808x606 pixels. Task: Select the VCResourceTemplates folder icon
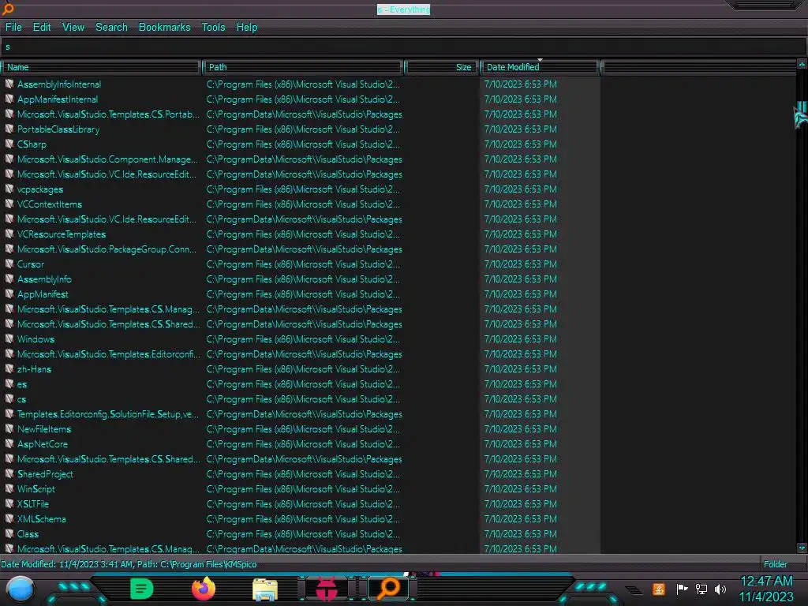pyautogui.click(x=9, y=234)
